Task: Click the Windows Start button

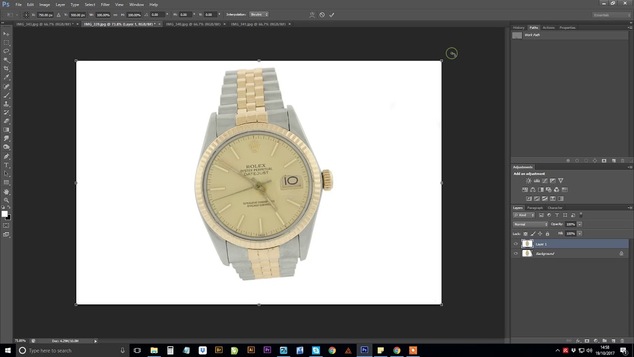Action: point(7,351)
